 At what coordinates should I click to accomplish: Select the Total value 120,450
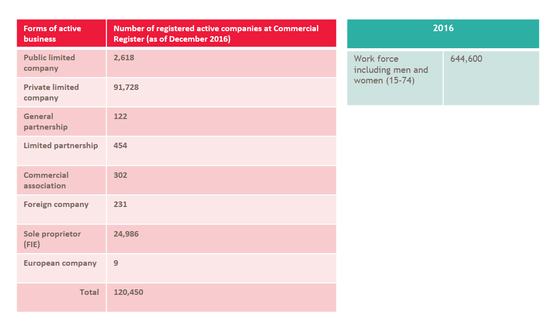(129, 292)
